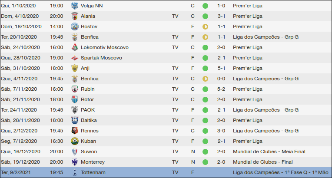Screen dimensions: 332x178
Task: Open the 5-2 result against Rubin
Action: (x=221, y=89)
